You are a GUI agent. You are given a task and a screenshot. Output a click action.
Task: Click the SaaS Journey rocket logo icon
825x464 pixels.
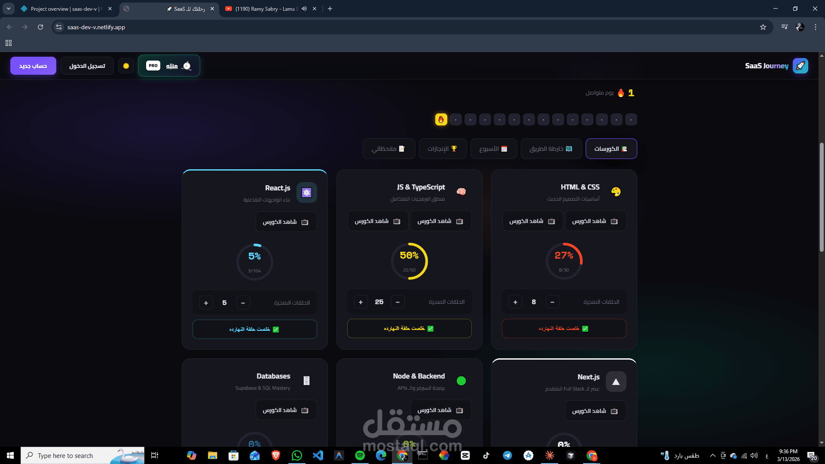(800, 66)
